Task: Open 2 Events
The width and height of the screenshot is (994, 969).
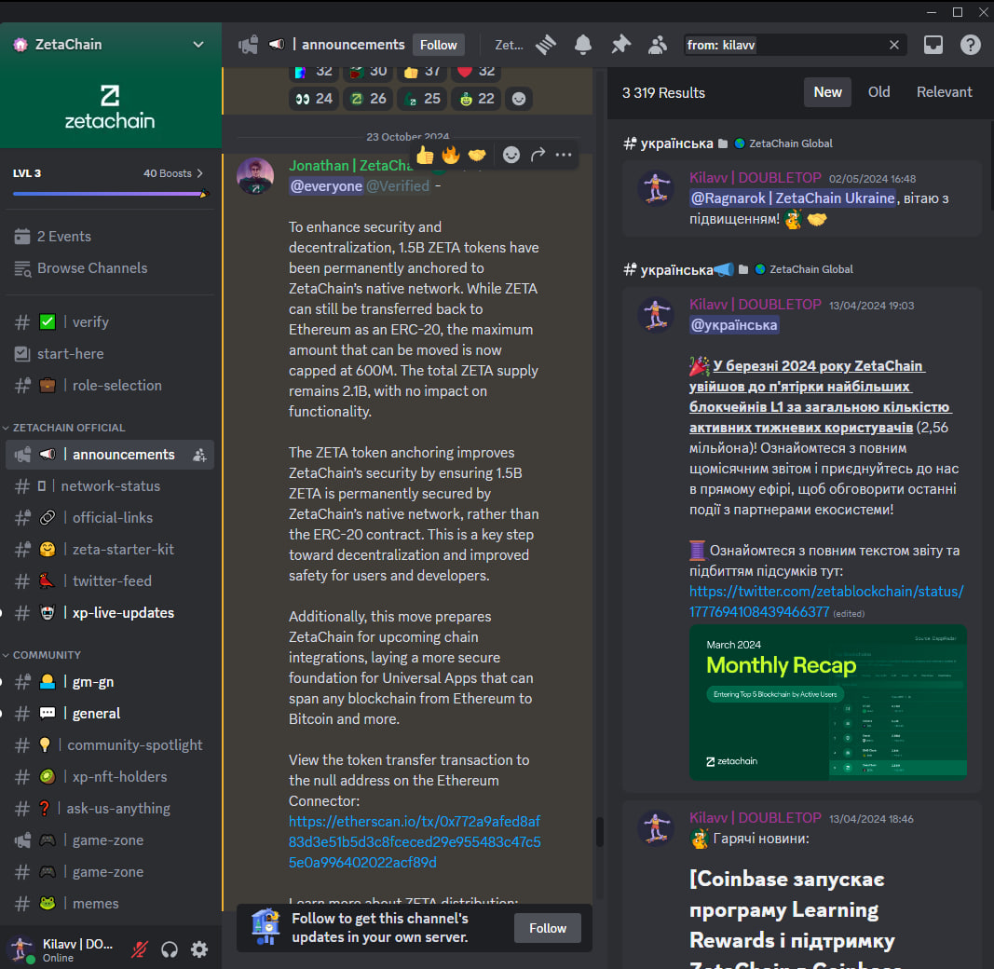Action: click(110, 237)
